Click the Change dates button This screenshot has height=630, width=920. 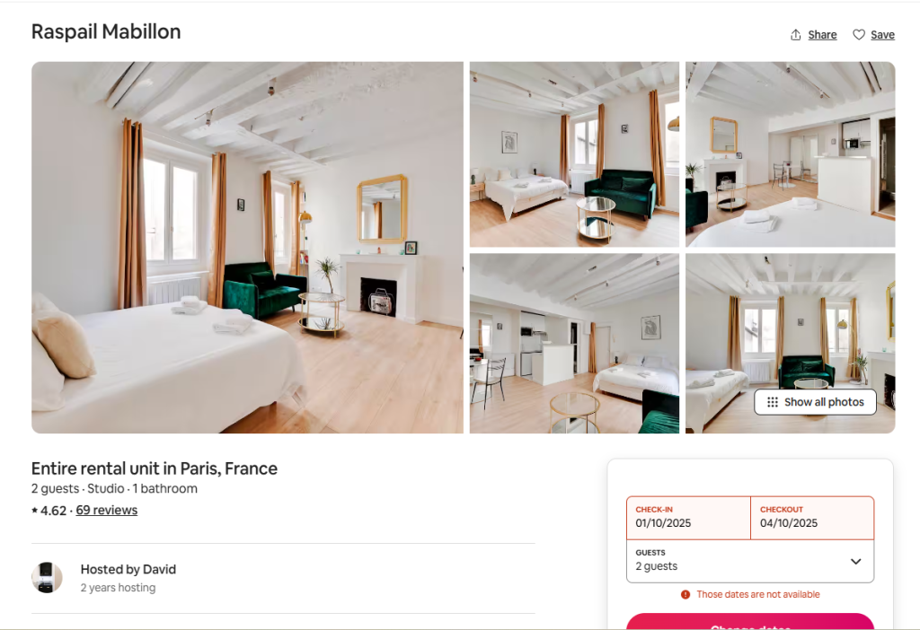coord(750,623)
